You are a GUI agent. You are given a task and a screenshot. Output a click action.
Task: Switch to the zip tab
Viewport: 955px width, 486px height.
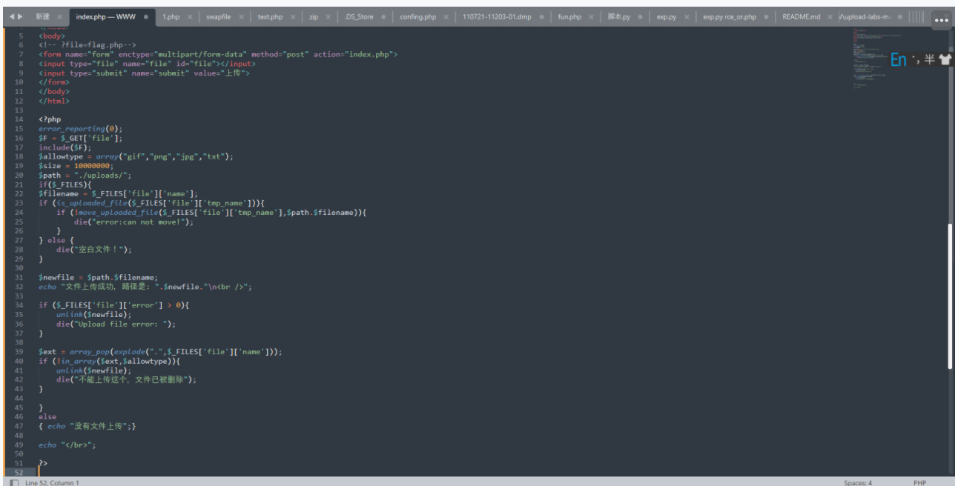314,16
